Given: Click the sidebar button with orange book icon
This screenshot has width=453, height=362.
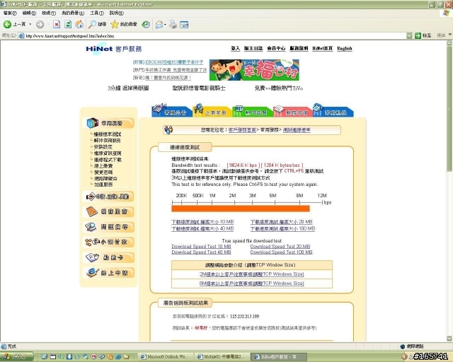Looking at the screenshot, I should pyautogui.click(x=108, y=211).
